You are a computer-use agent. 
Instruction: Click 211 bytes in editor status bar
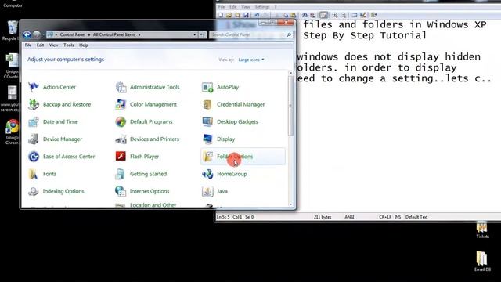323,217
